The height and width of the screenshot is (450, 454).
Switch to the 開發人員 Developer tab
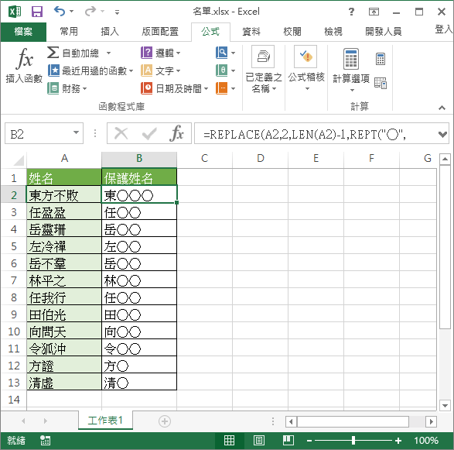[383, 31]
